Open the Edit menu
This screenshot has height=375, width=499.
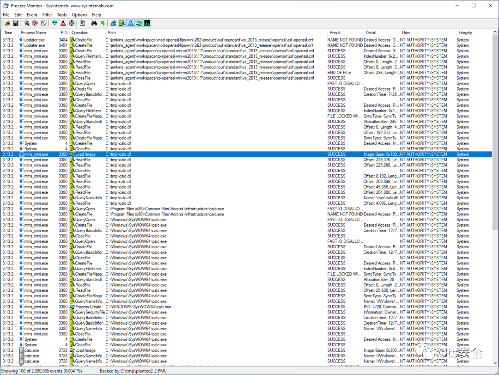point(18,15)
